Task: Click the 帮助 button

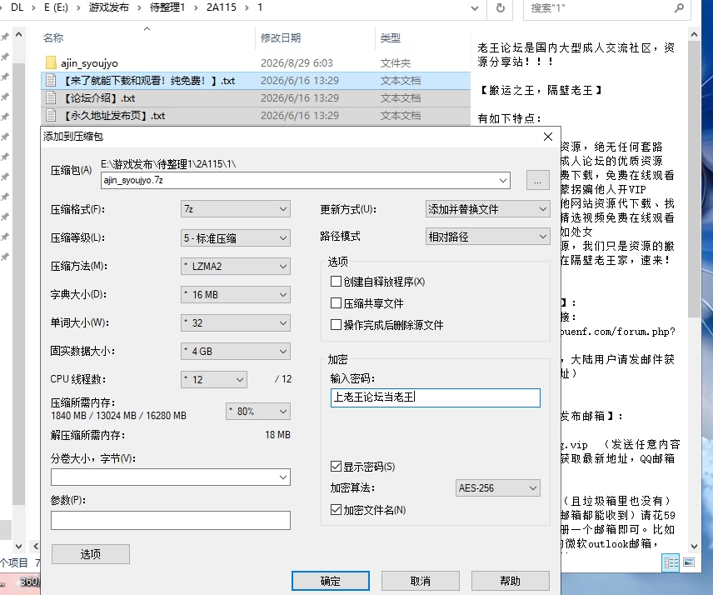Action: pos(511,581)
